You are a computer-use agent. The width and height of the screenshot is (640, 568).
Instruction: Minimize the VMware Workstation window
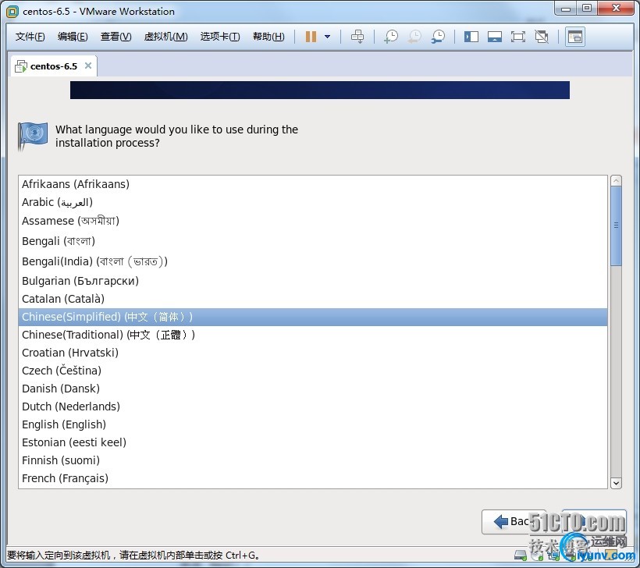point(566,9)
